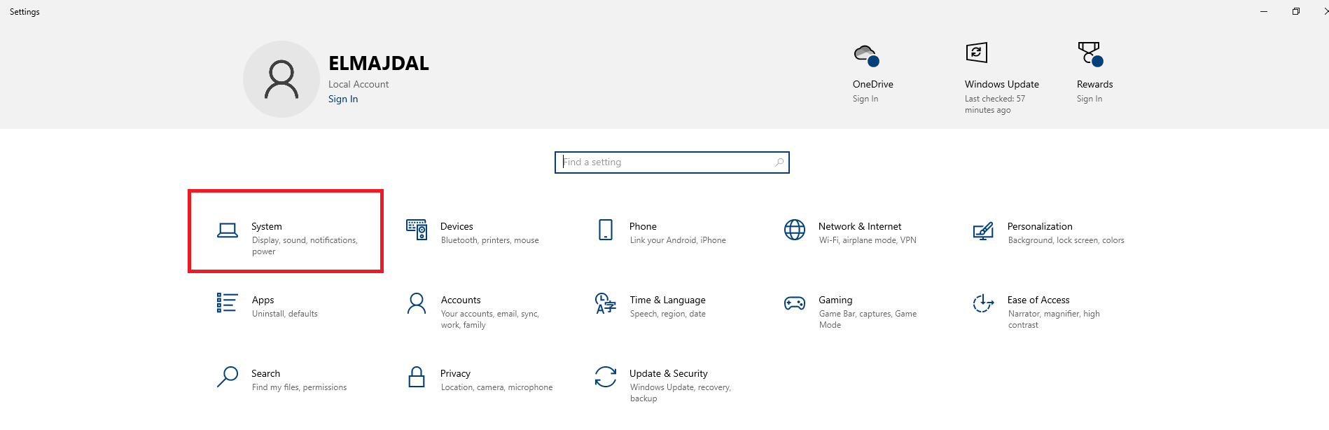Open the System laptop icon

point(228,230)
